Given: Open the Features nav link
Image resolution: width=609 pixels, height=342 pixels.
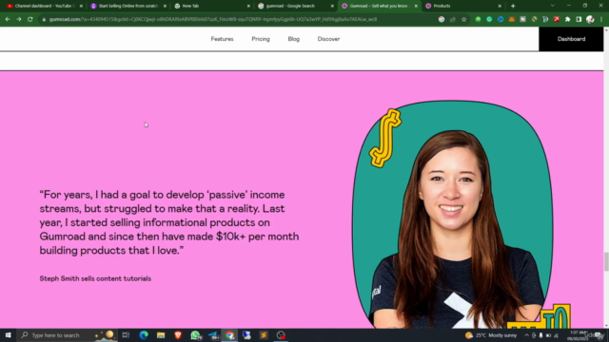Looking at the screenshot, I should pyautogui.click(x=222, y=39).
